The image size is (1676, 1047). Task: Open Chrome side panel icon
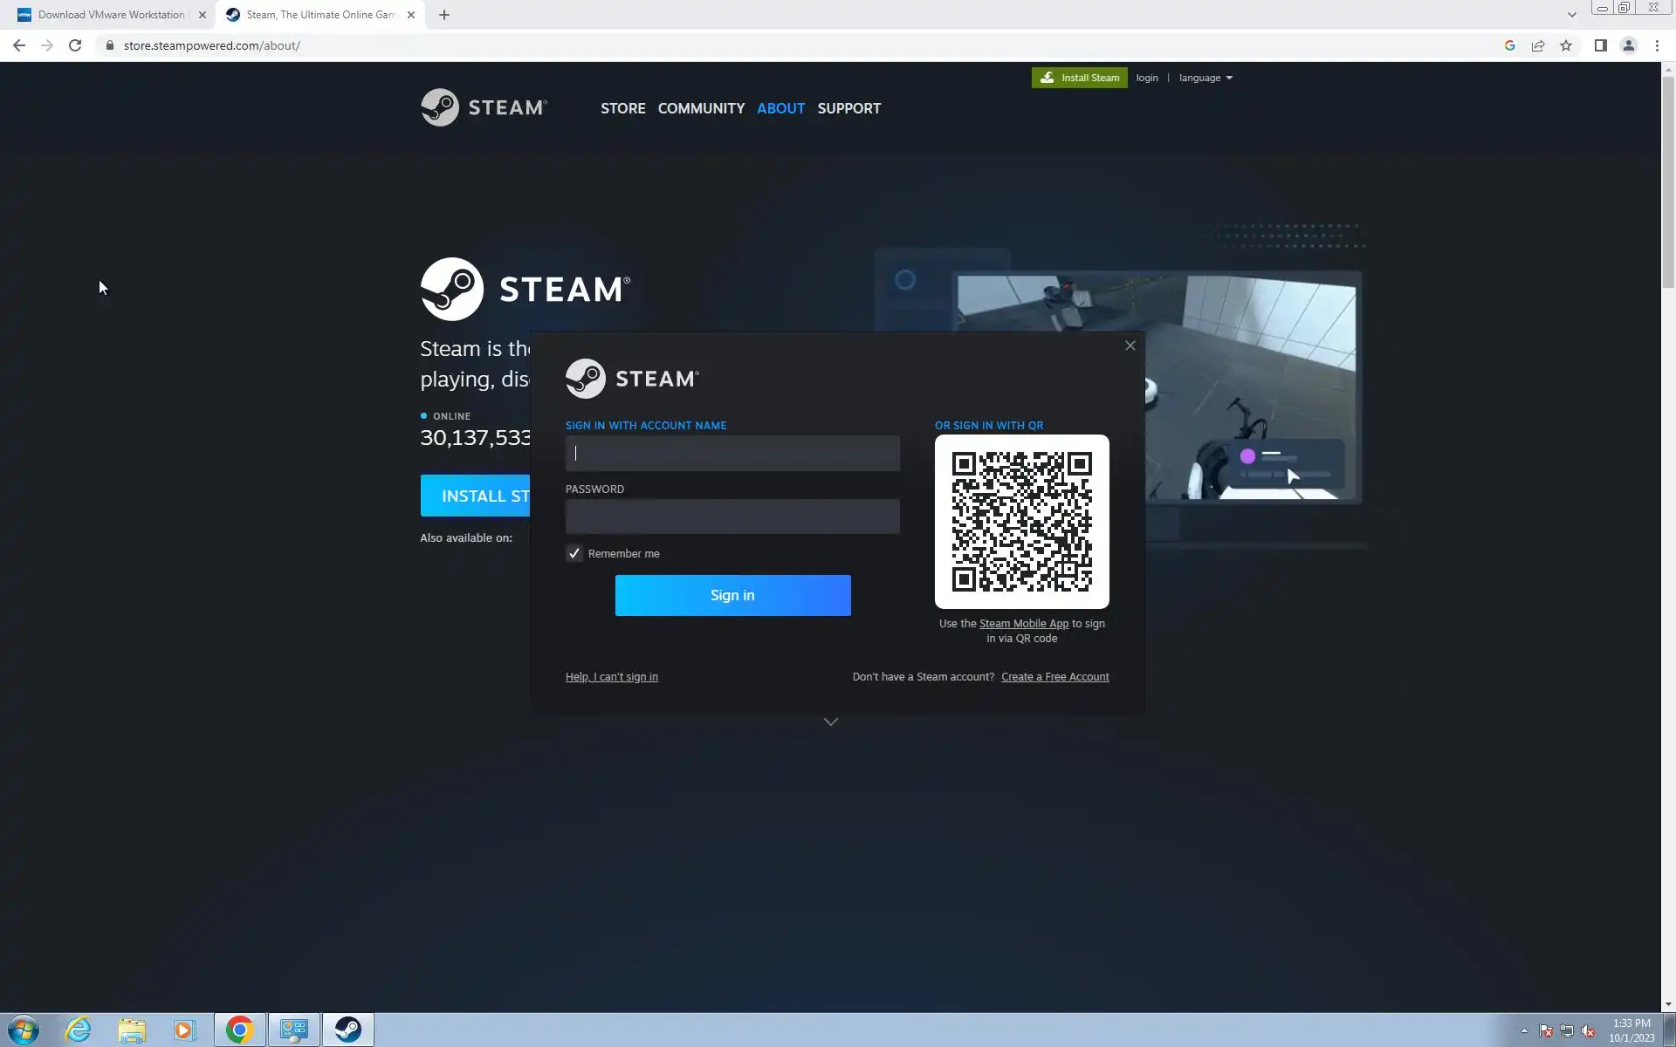tap(1600, 45)
